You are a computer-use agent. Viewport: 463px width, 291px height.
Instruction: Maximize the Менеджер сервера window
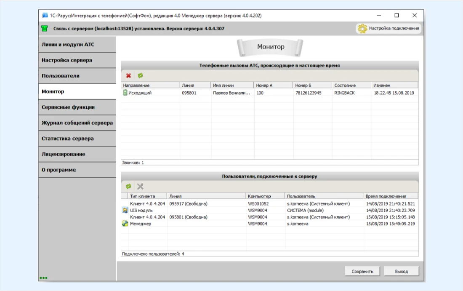tap(396, 15)
